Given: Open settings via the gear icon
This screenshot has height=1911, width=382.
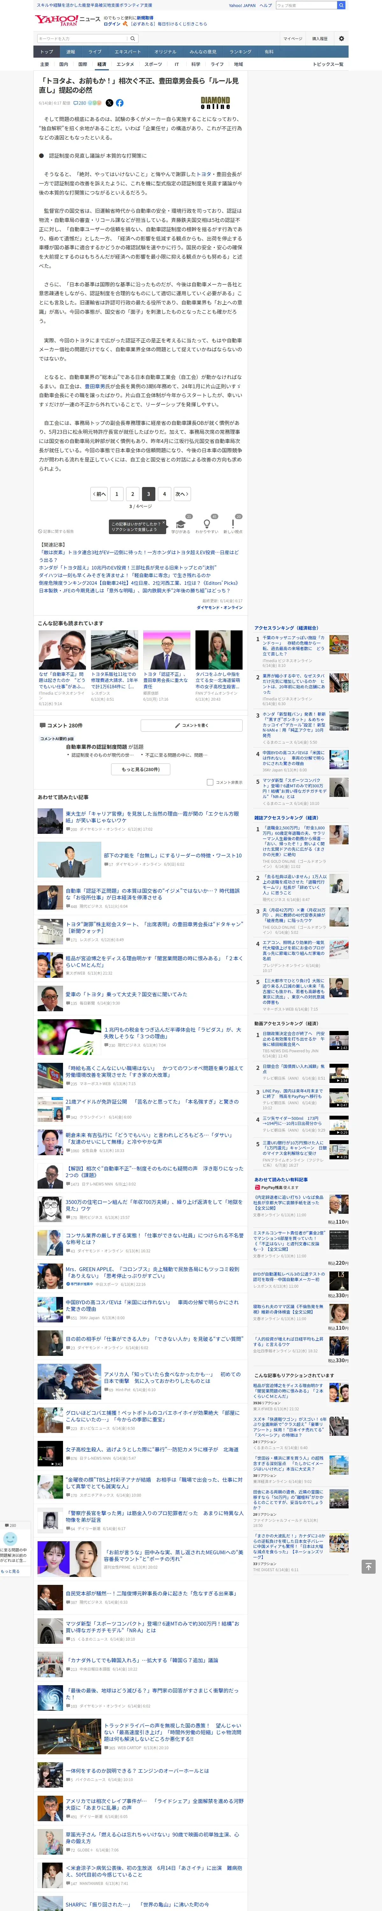Looking at the screenshot, I should click(341, 39).
